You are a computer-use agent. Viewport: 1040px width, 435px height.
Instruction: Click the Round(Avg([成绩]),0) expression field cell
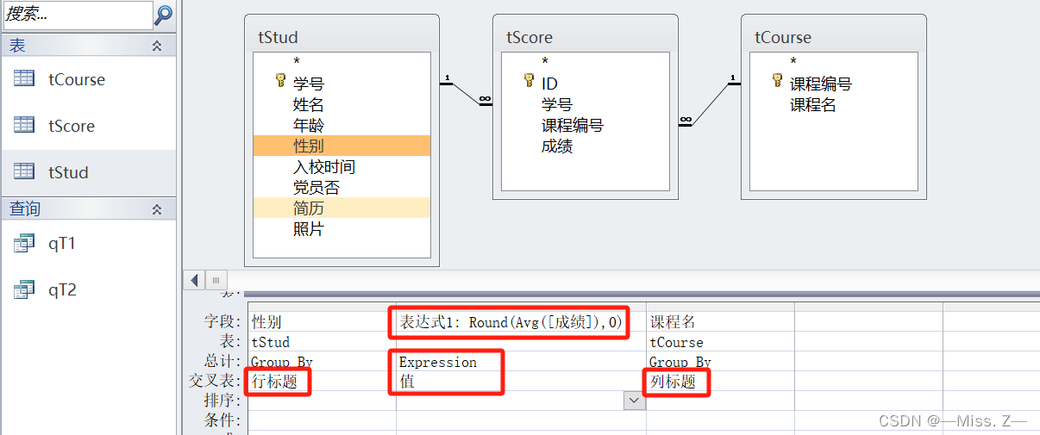(x=521, y=321)
